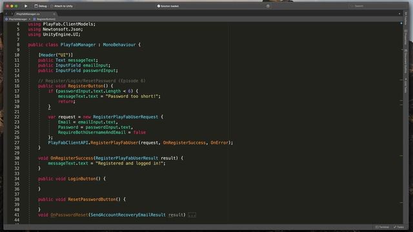Open the Properties side panel
This screenshot has width=413, height=232.
pos(406,37)
